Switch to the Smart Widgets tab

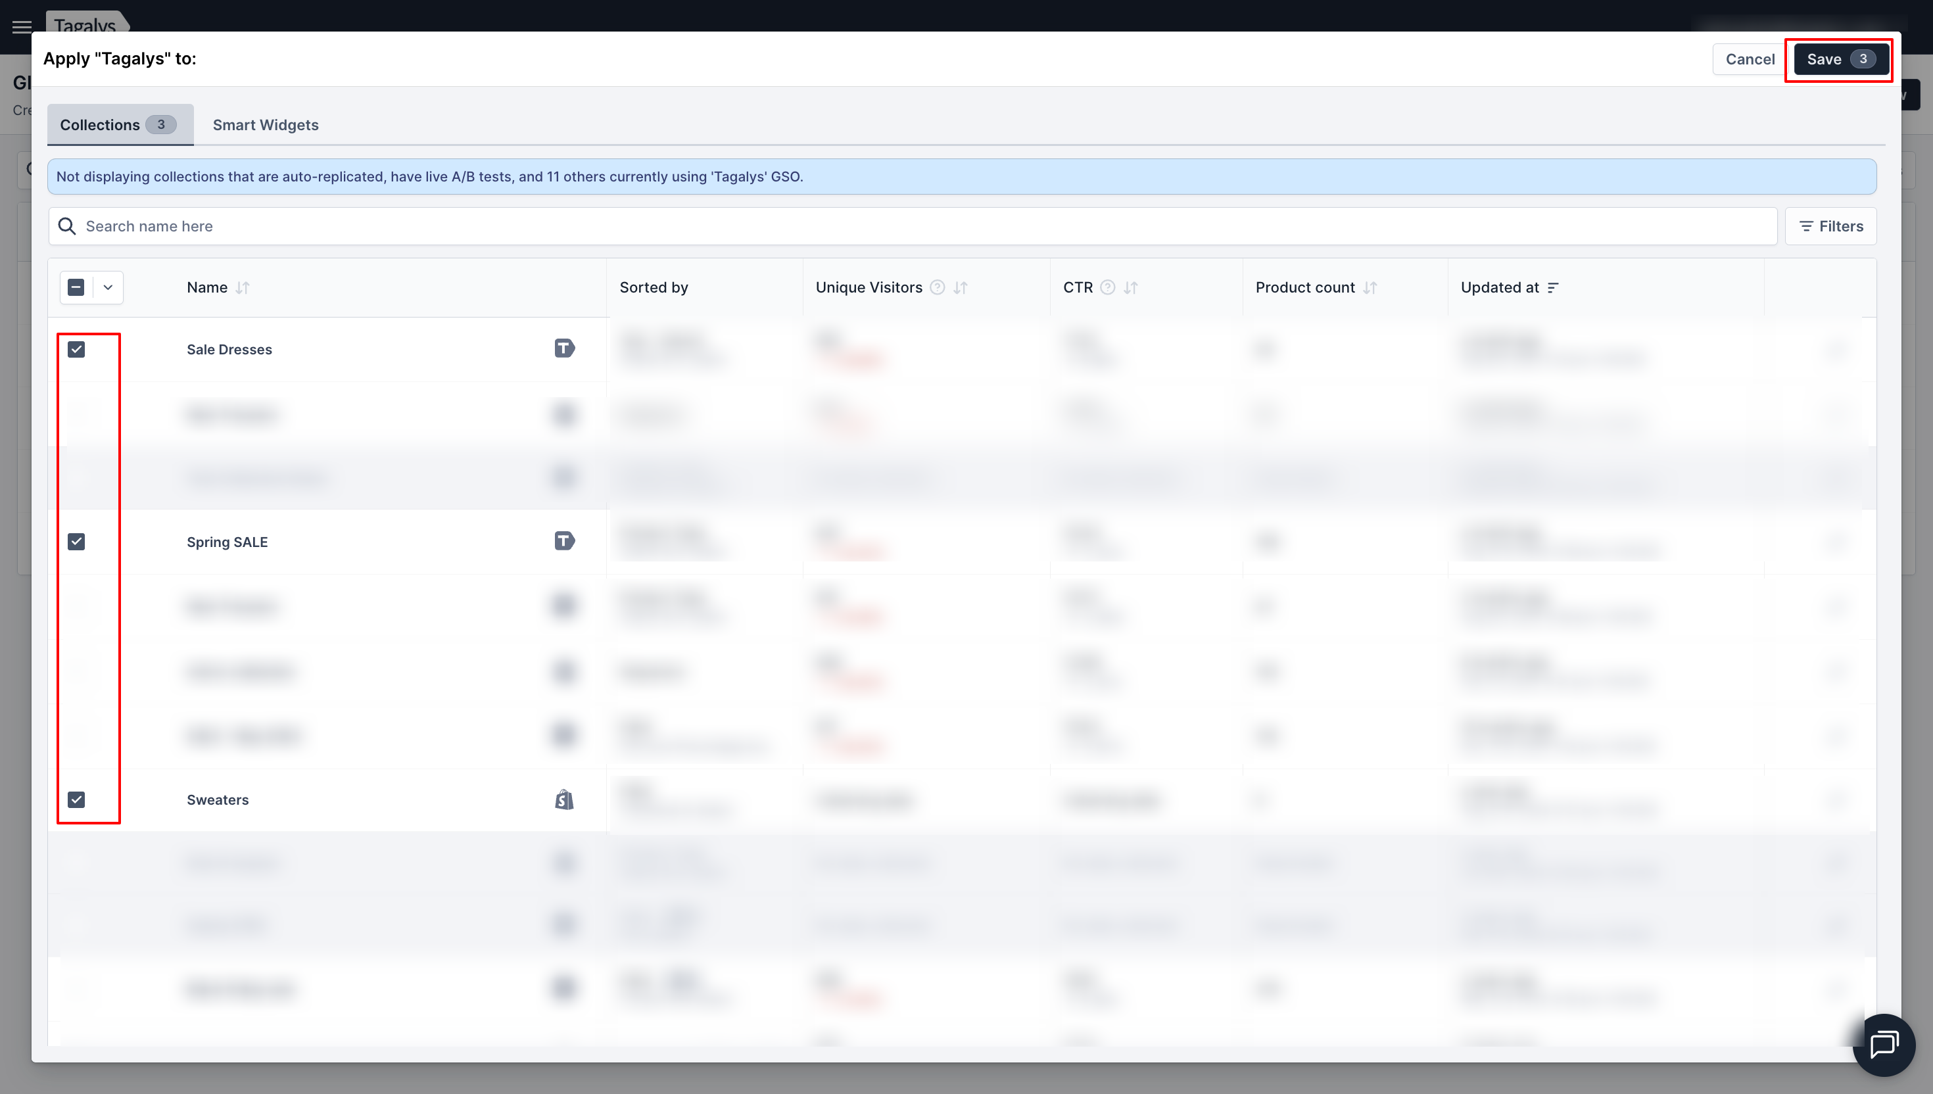[x=265, y=125]
